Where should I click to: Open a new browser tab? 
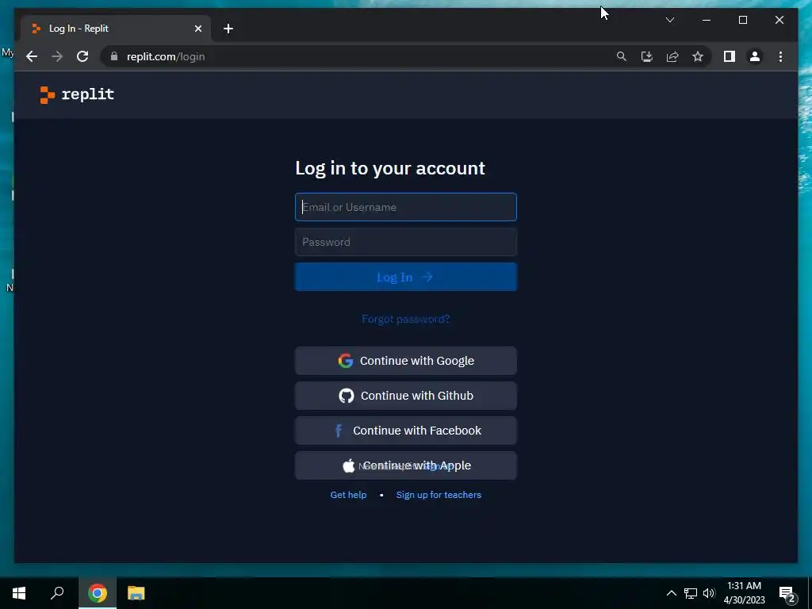(228, 29)
